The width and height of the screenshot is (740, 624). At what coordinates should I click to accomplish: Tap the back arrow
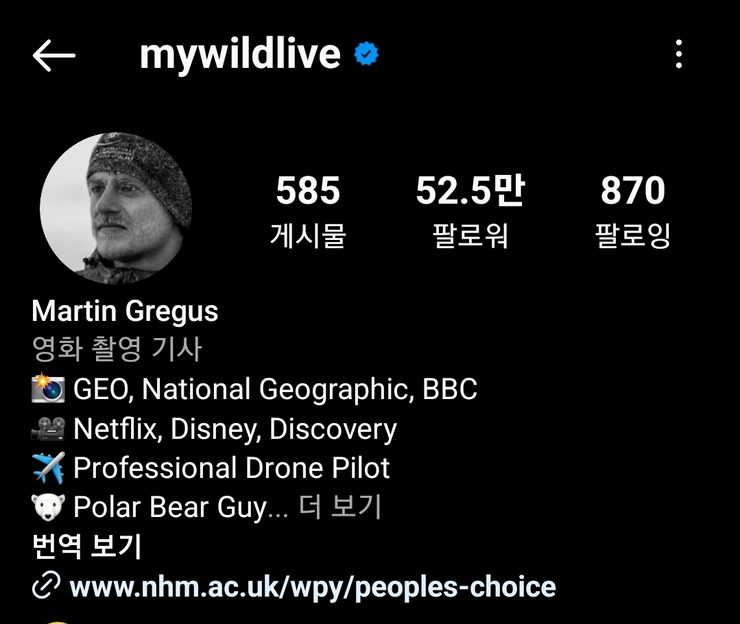(53, 55)
